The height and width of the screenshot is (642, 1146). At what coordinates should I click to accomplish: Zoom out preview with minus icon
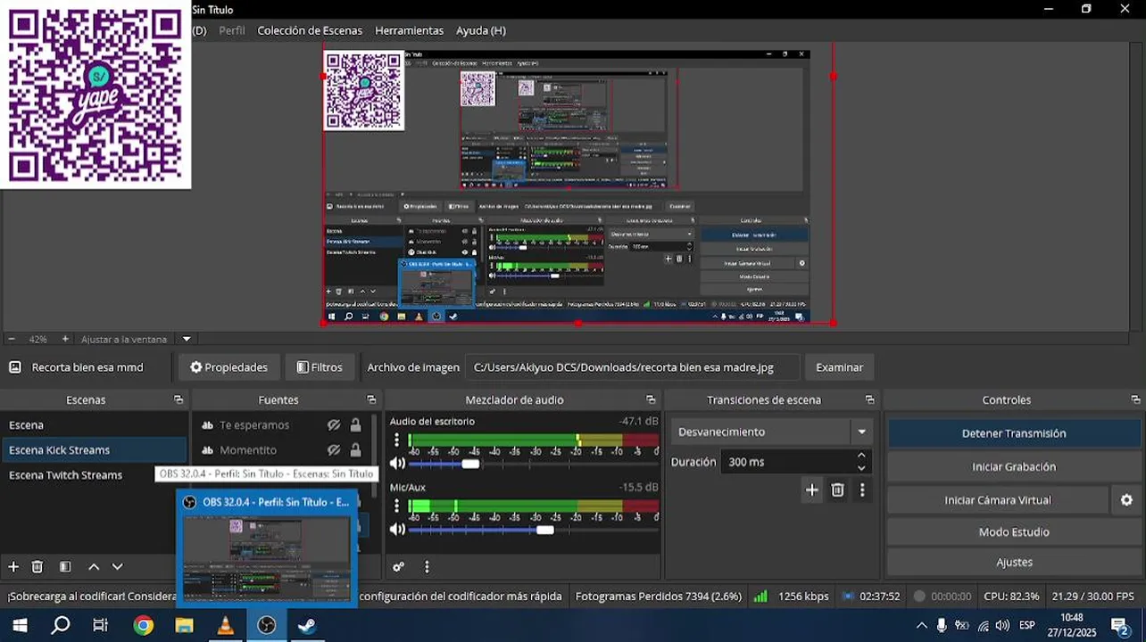click(12, 339)
